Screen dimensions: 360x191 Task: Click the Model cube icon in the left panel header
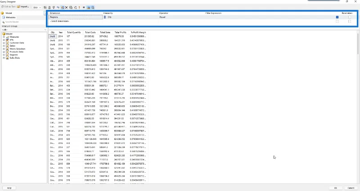pyautogui.click(x=3, y=13)
